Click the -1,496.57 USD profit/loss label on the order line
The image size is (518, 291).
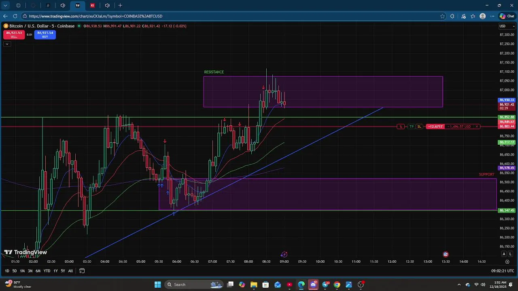(459, 127)
